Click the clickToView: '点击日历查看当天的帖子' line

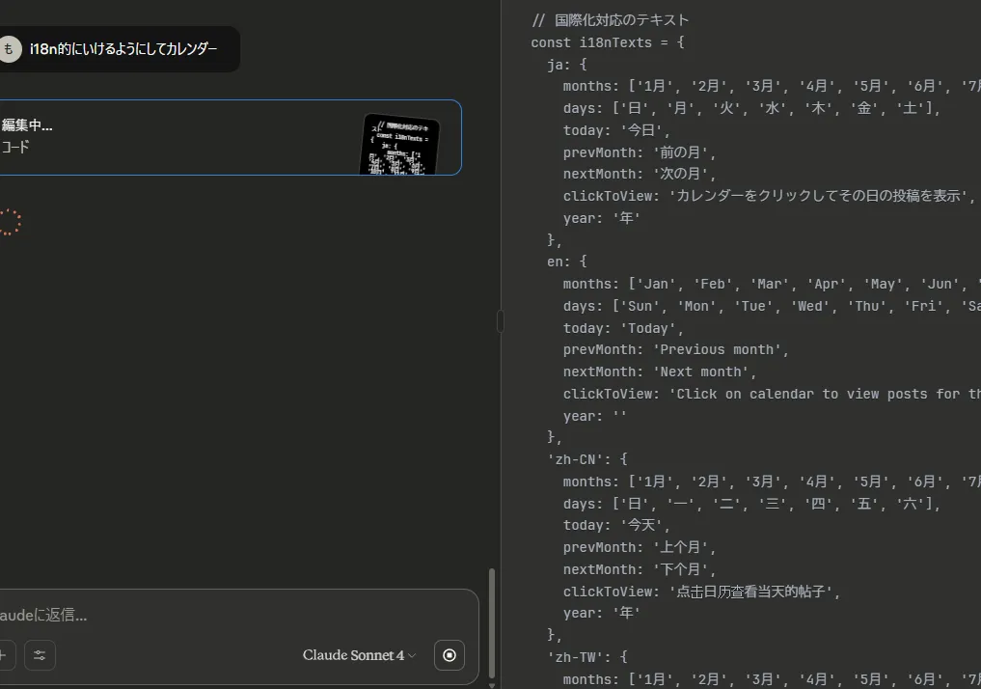point(701,592)
